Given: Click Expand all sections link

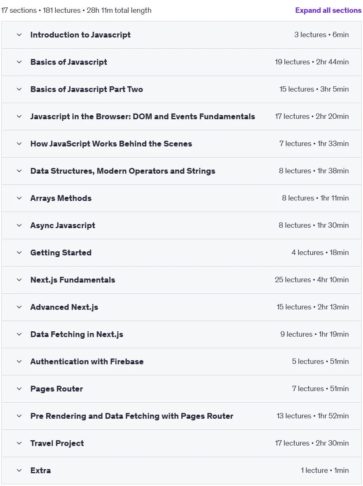Looking at the screenshot, I should coord(328,10).
